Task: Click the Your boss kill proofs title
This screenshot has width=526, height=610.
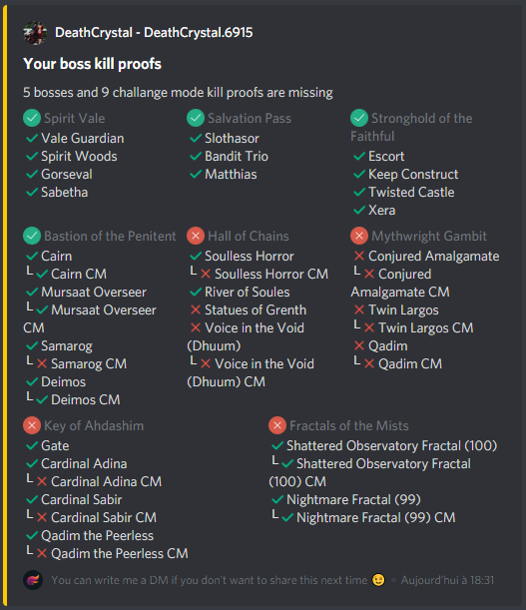Action: pyautogui.click(x=92, y=64)
